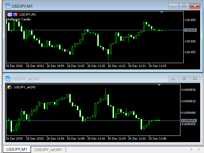The width and height of the screenshot is (204, 153).
Task: Open the depth of market icon in USDJPY chart
Action: click(15, 14)
